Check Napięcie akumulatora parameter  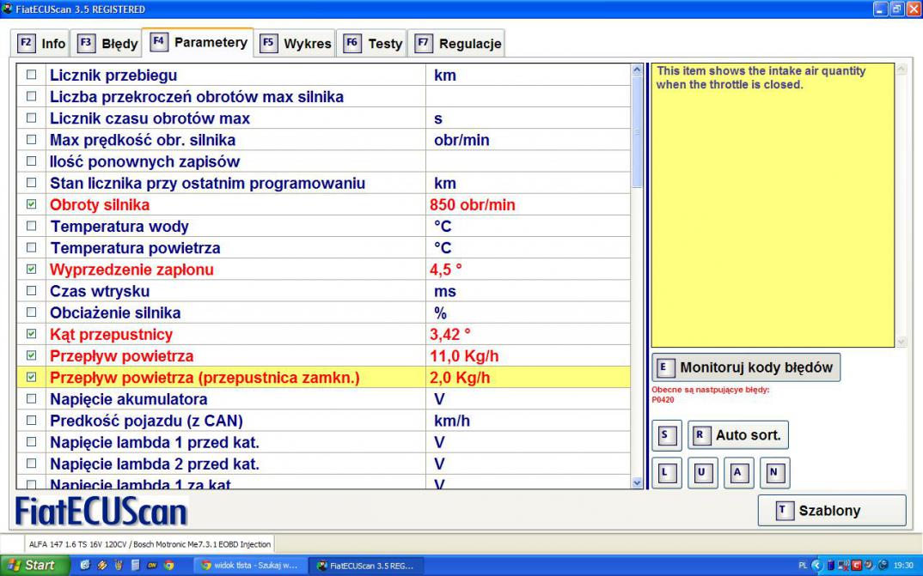tap(31, 399)
